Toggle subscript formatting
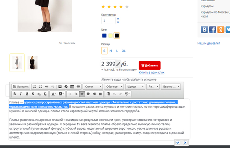Image resolution: width=230 pixels, height=148 pixels. click(x=39, y=94)
